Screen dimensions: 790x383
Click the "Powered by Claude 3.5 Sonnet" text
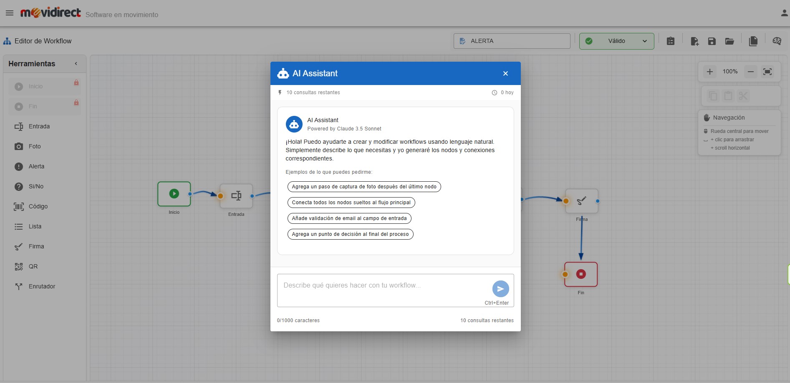[x=344, y=129]
